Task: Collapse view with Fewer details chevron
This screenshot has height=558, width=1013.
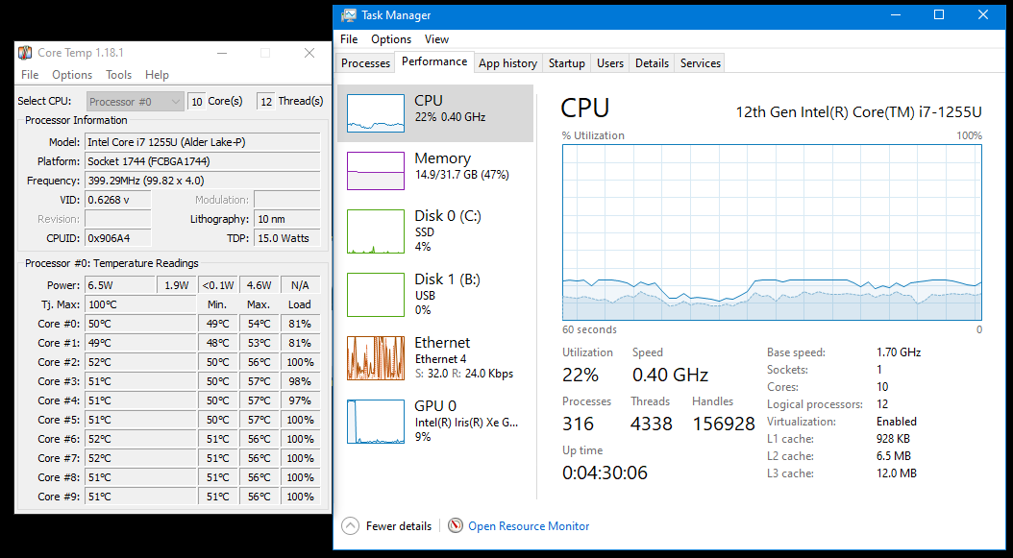Action: click(350, 525)
